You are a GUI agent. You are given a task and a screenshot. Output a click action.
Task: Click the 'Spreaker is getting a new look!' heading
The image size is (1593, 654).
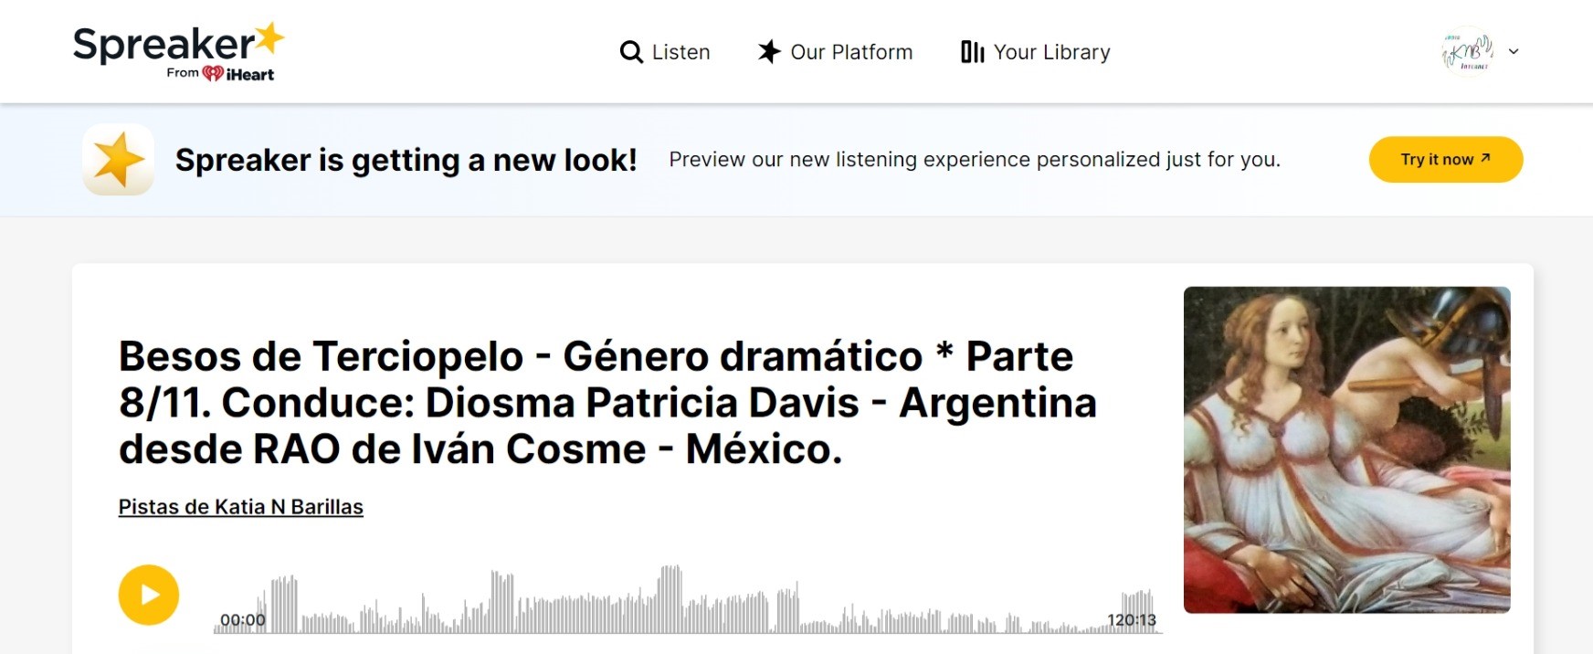coord(406,160)
